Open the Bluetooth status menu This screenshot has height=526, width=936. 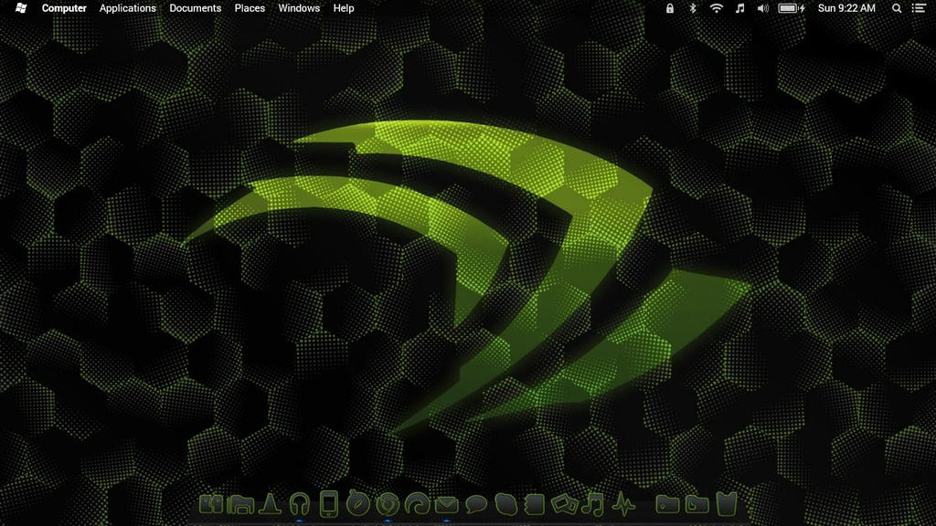[x=693, y=8]
